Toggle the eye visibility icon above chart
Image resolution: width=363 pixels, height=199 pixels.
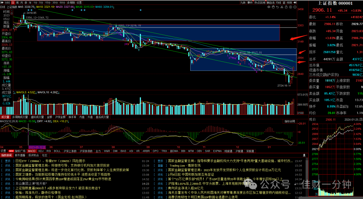[x=269, y=7]
